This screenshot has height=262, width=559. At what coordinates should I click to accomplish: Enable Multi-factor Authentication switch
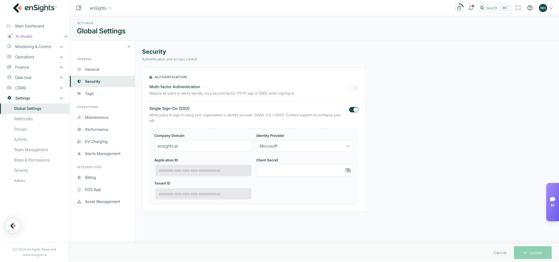pyautogui.click(x=354, y=88)
